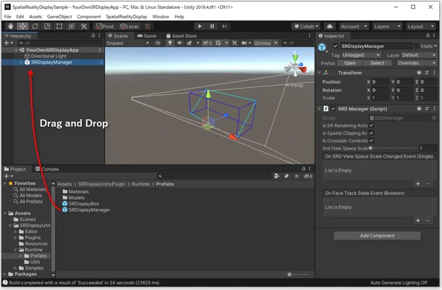Screen dimensions: 442x290
Task: Toggle scene grid visibility icon
Action: (x=218, y=43)
